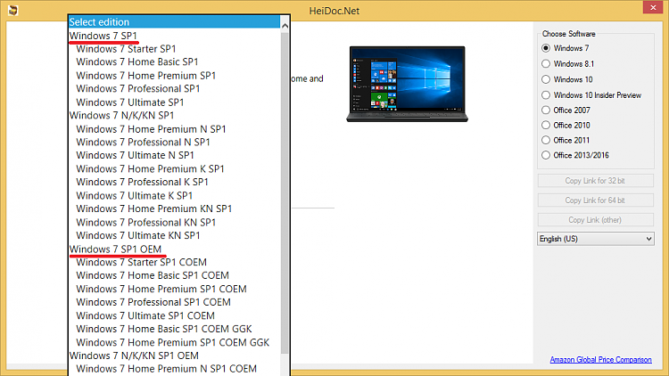Pick Windows 7 Ultimate K SP1
Image resolution: width=669 pixels, height=376 pixels.
pyautogui.click(x=134, y=196)
